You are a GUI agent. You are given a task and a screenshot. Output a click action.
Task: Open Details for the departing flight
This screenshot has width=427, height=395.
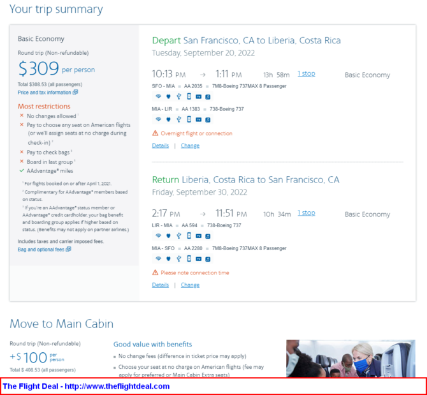[x=160, y=145]
